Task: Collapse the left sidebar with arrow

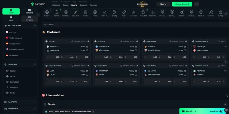Action: [38, 15]
